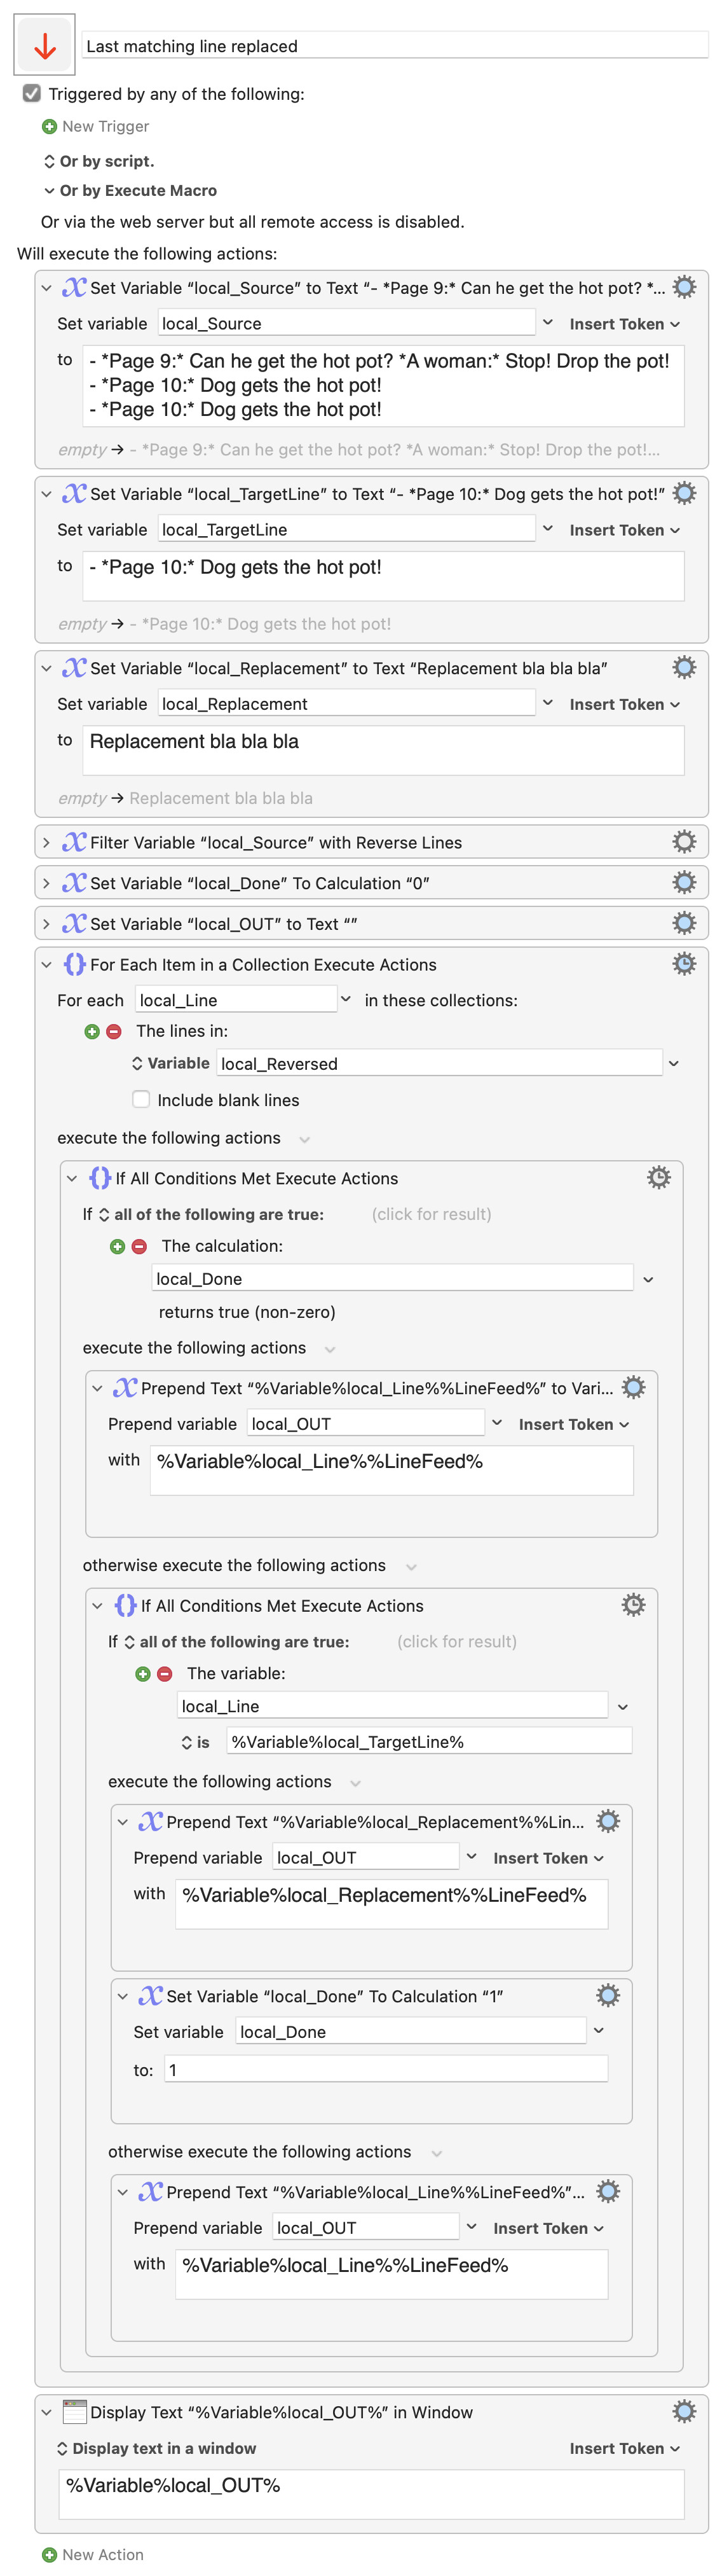Image resolution: width=722 pixels, height=2576 pixels.
Task: Click the red down-arrow macro icon
Action: [45, 46]
